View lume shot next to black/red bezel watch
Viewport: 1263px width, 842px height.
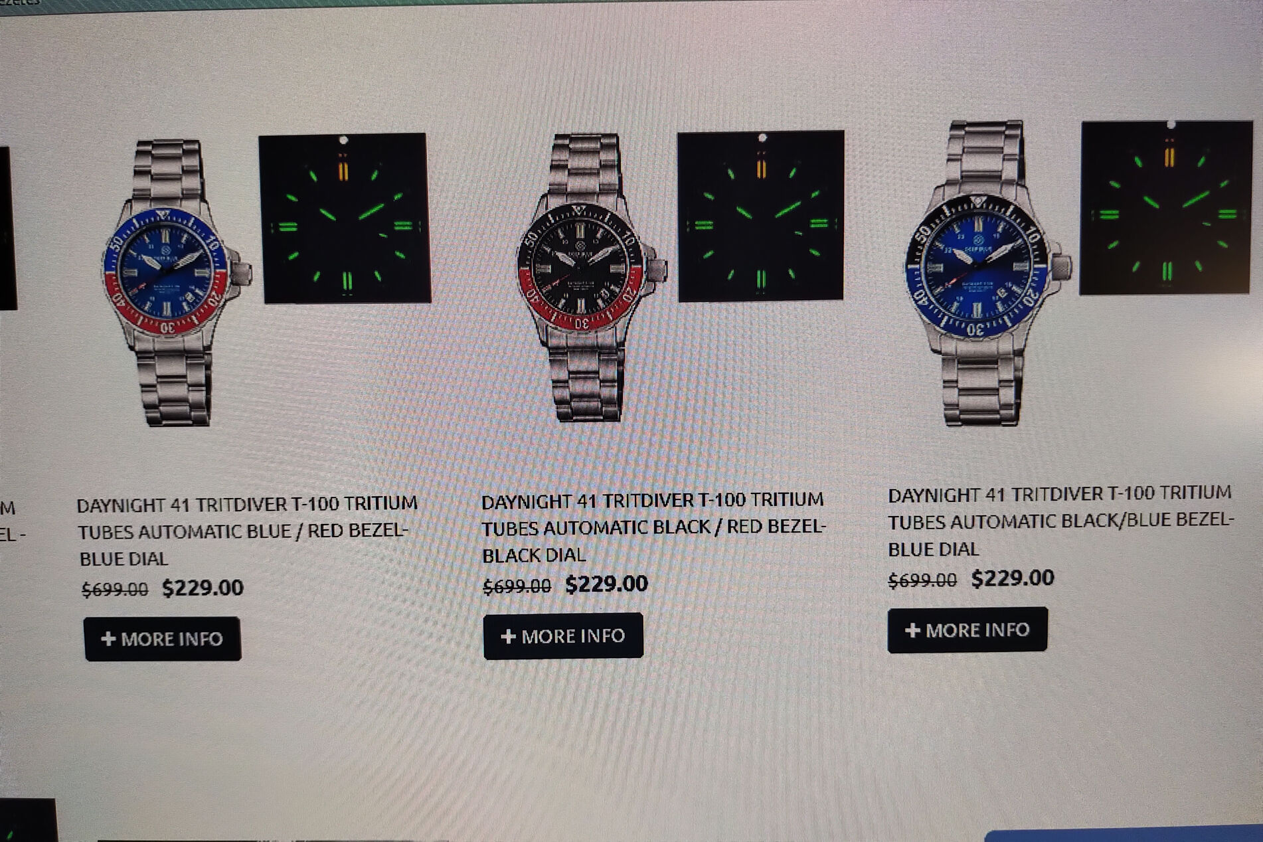click(760, 216)
